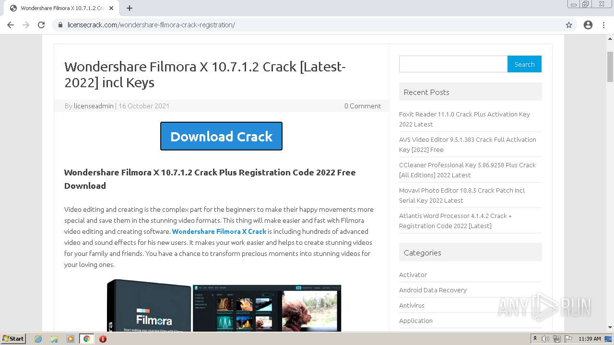Open the 0 Comment link
The image size is (614, 345).
pos(363,106)
